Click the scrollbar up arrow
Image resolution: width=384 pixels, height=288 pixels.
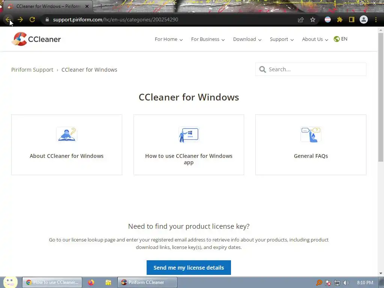pyautogui.click(x=381, y=30)
